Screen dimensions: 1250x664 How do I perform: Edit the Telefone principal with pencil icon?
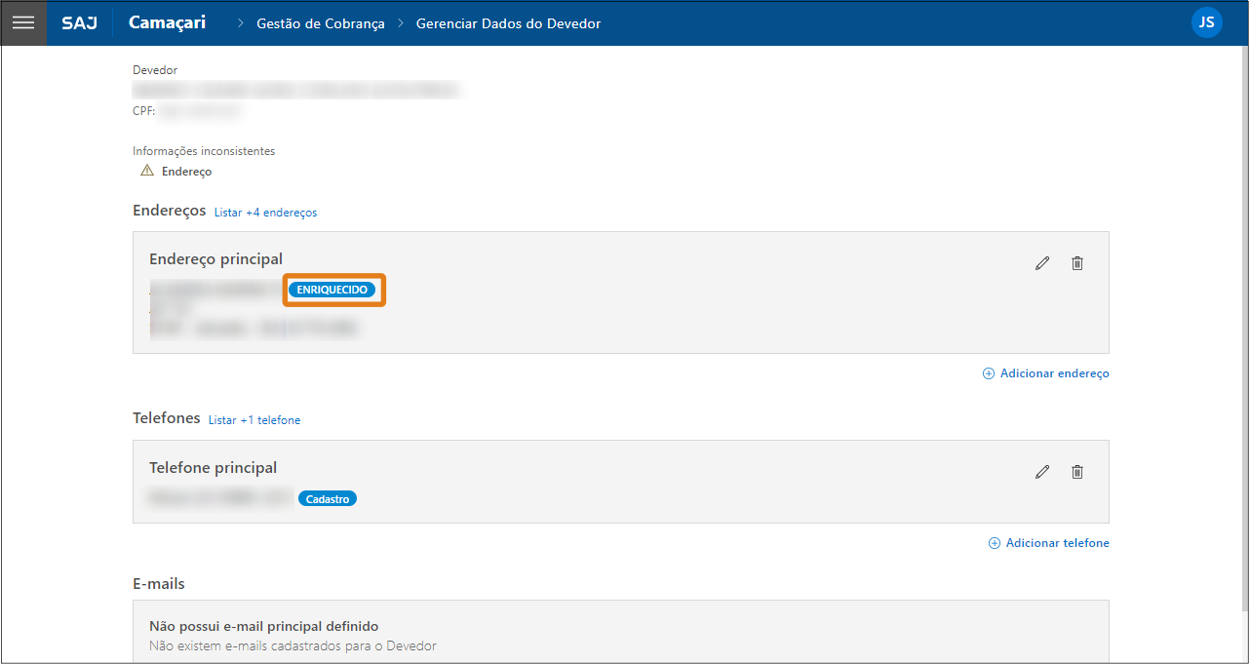[x=1042, y=472]
